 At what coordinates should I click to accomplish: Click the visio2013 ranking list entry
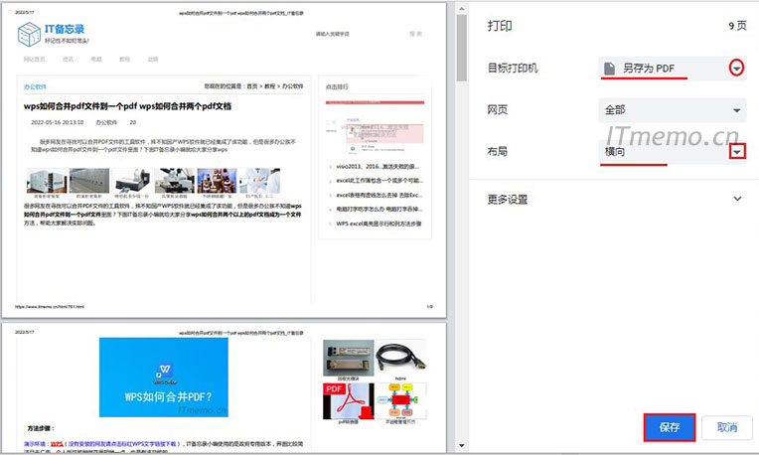point(378,167)
